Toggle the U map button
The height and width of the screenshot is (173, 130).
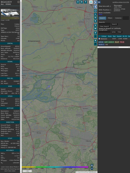[78, 2]
